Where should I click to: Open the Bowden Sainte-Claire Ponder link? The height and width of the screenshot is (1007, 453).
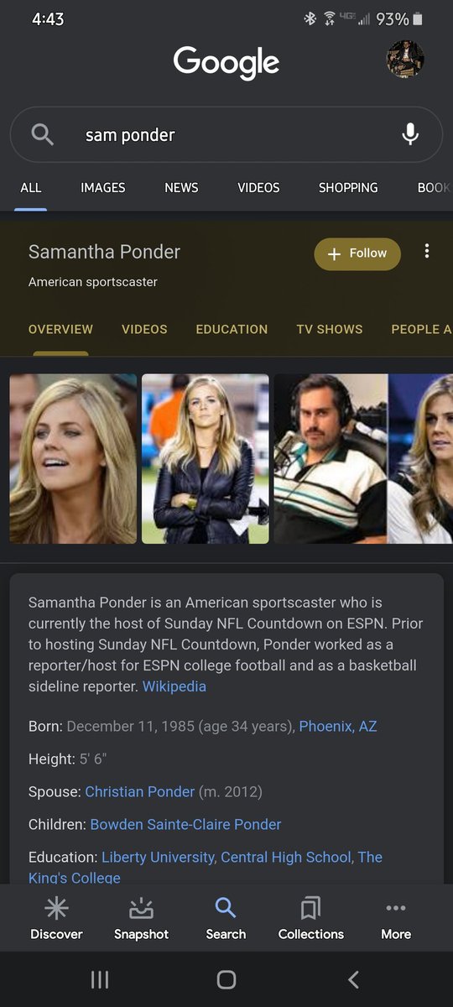(x=185, y=824)
